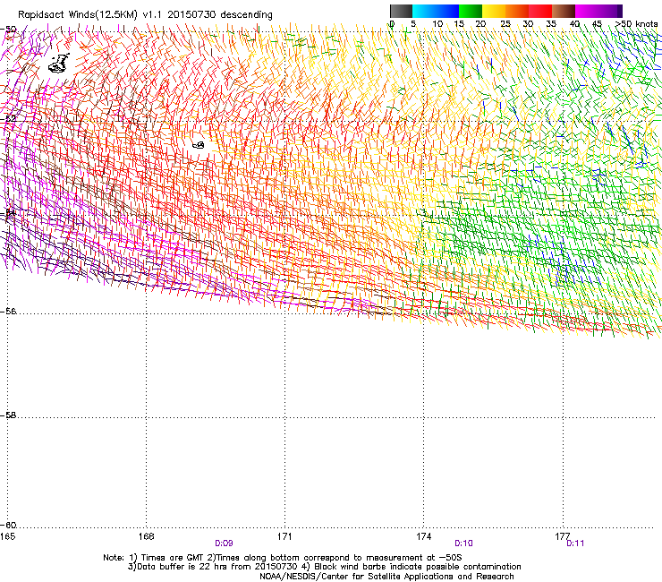Click the '25' knots legend tick label
662x582 pixels.
[x=505, y=24]
